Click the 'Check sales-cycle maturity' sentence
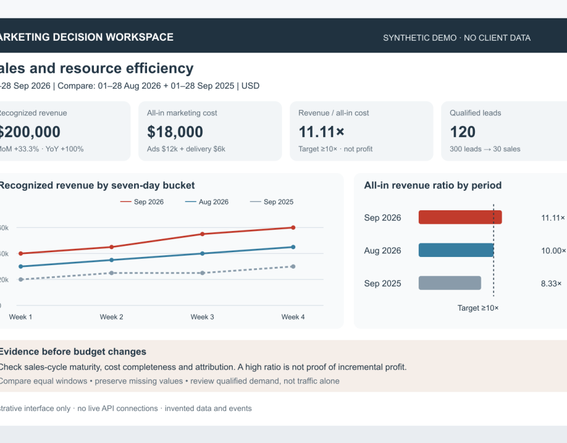The image size is (567, 443). pos(203,367)
